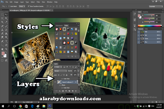Open the layer filter Kind dropdown

[58, 67]
